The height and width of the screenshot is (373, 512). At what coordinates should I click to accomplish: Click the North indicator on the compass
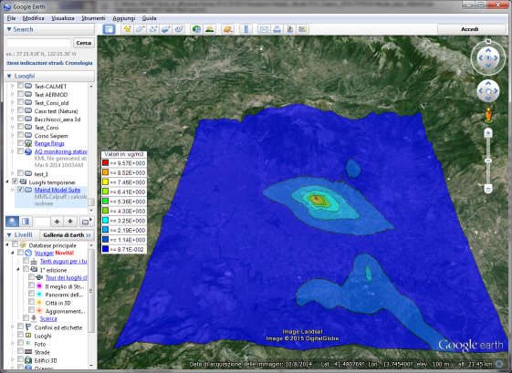(x=488, y=41)
